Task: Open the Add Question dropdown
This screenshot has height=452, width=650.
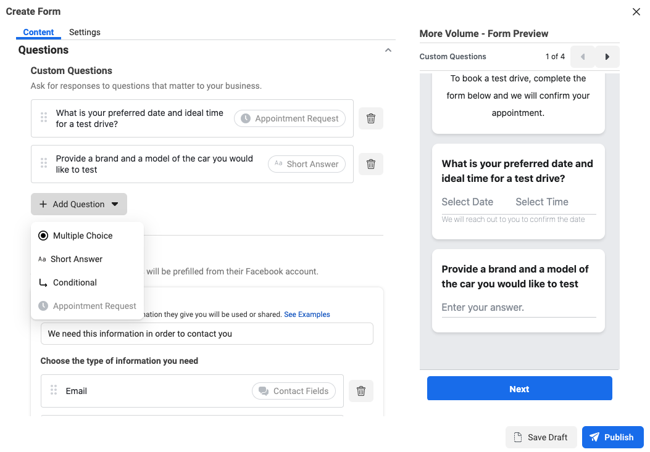Action: click(79, 204)
